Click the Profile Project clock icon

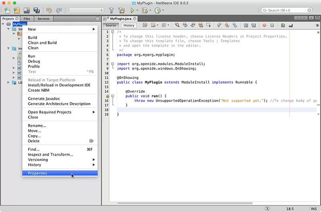pos(157,10)
